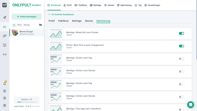The image size is (197, 111).
Task: Enable the first Dichte nach Tag toggle
Action: click(x=181, y=59)
